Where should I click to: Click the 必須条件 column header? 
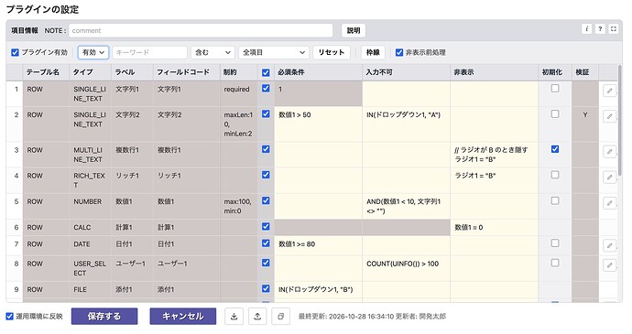[x=319, y=72]
